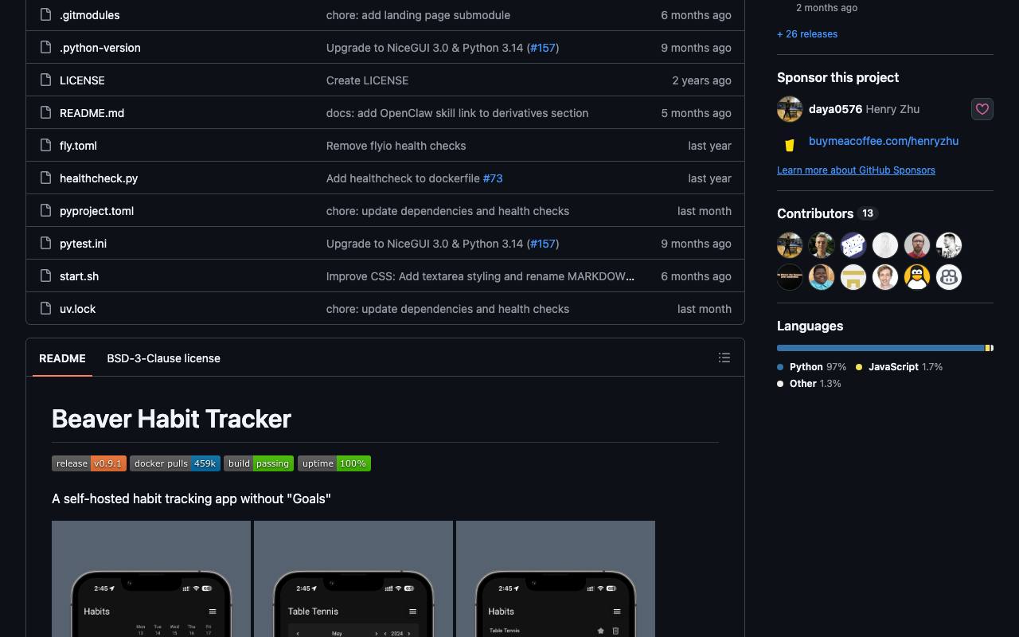Screen dimensions: 1019x637
Task: Open the start.sh file
Action: click(79, 276)
